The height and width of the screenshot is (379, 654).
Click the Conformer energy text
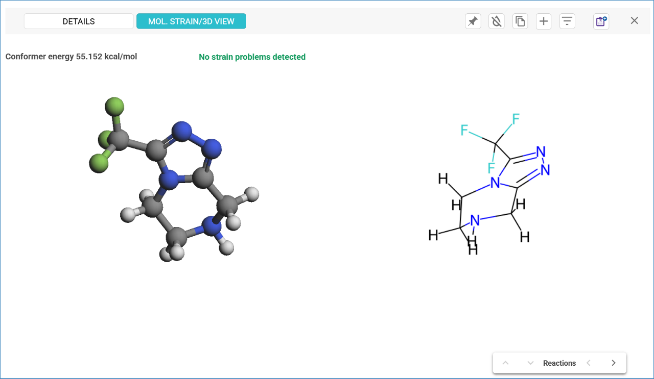[71, 57]
